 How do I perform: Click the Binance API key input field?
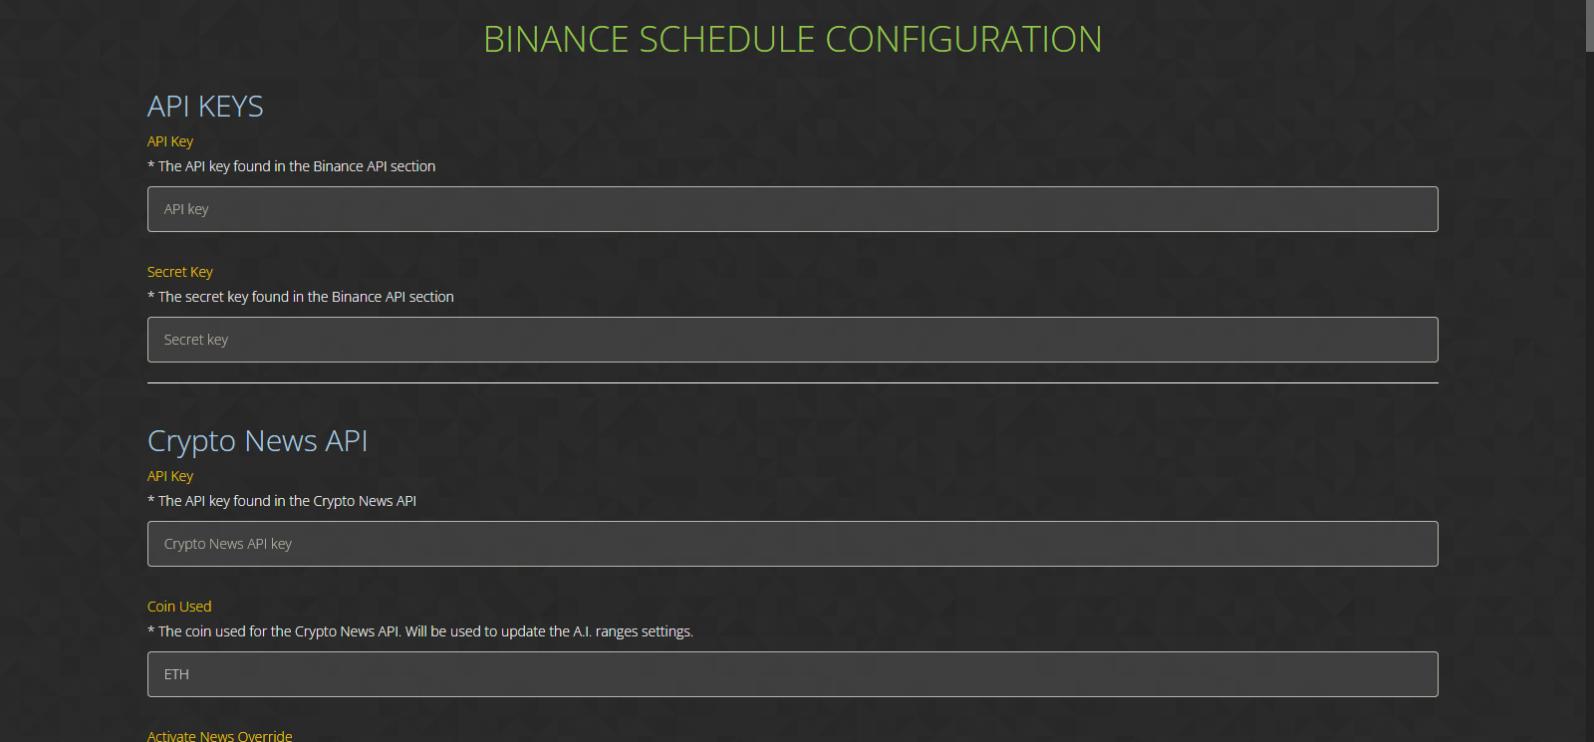click(792, 209)
